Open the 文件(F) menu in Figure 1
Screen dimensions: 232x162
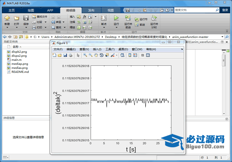pos(58,49)
